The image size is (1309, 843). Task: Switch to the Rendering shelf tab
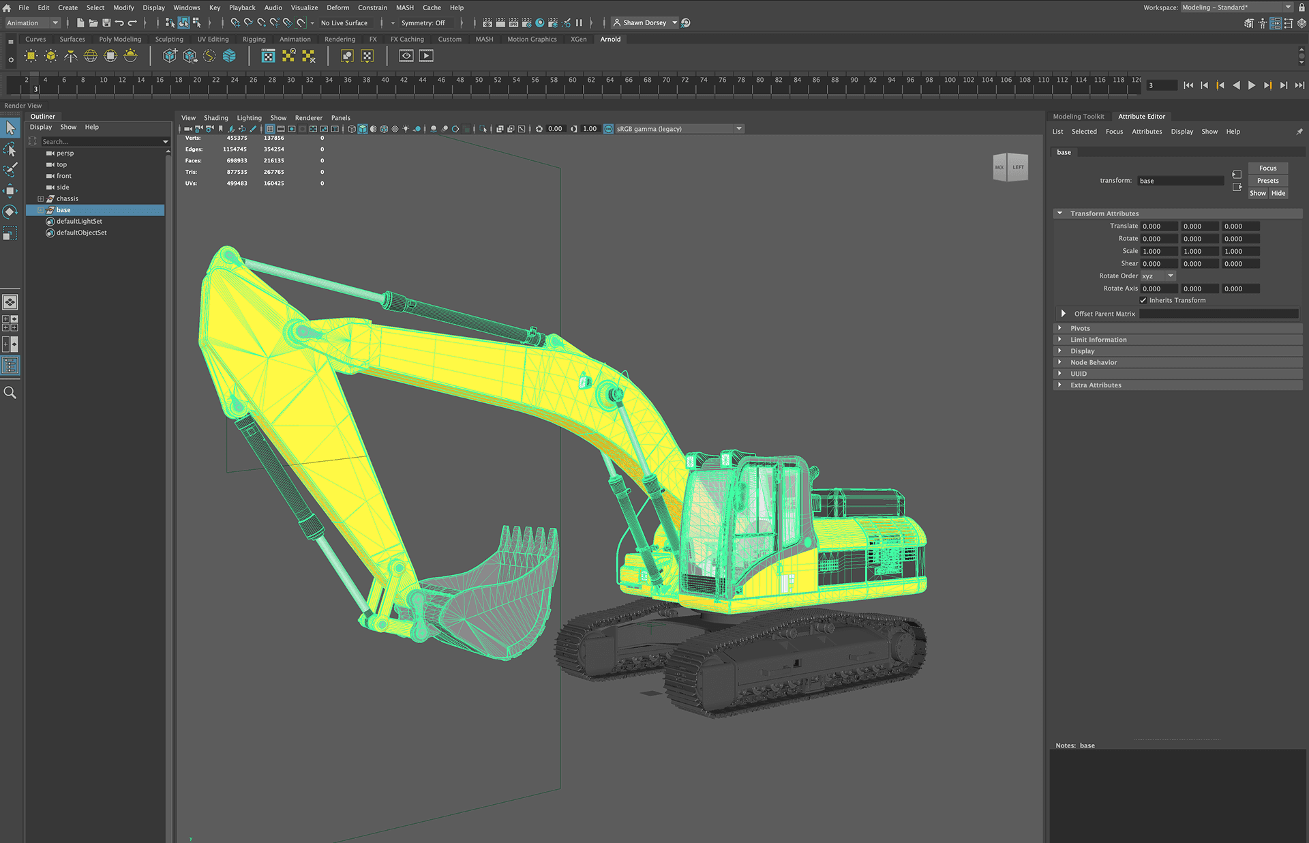point(340,39)
